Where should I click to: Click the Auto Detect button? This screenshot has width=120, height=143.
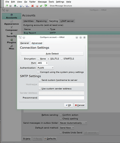[52, 54]
